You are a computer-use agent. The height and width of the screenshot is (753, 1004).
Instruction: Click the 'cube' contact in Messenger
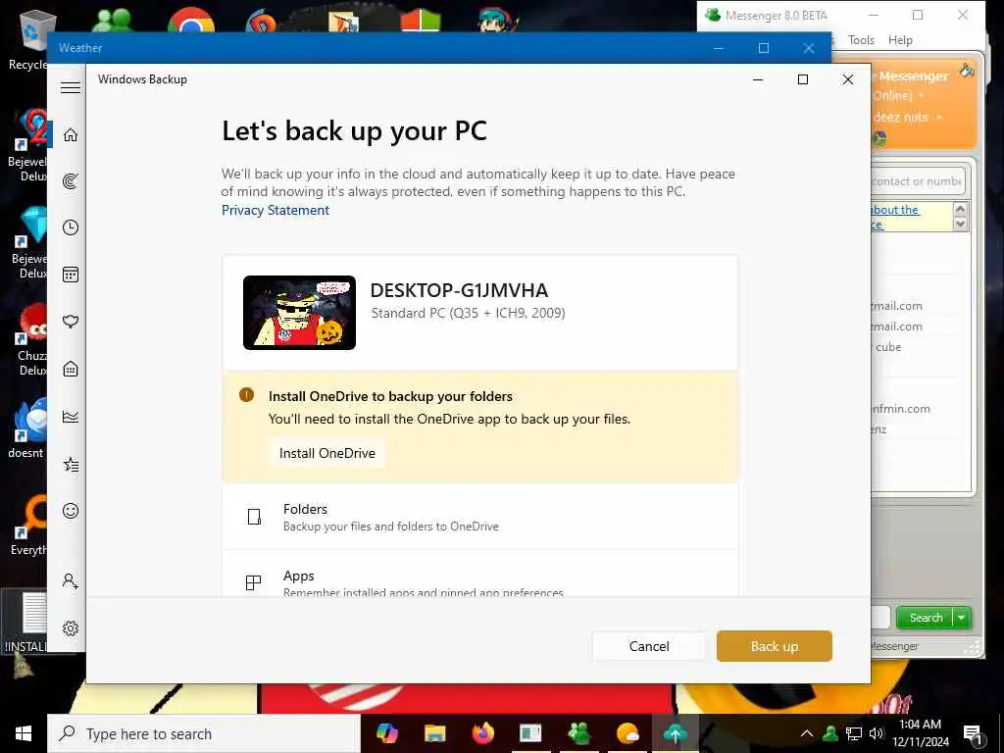point(888,346)
